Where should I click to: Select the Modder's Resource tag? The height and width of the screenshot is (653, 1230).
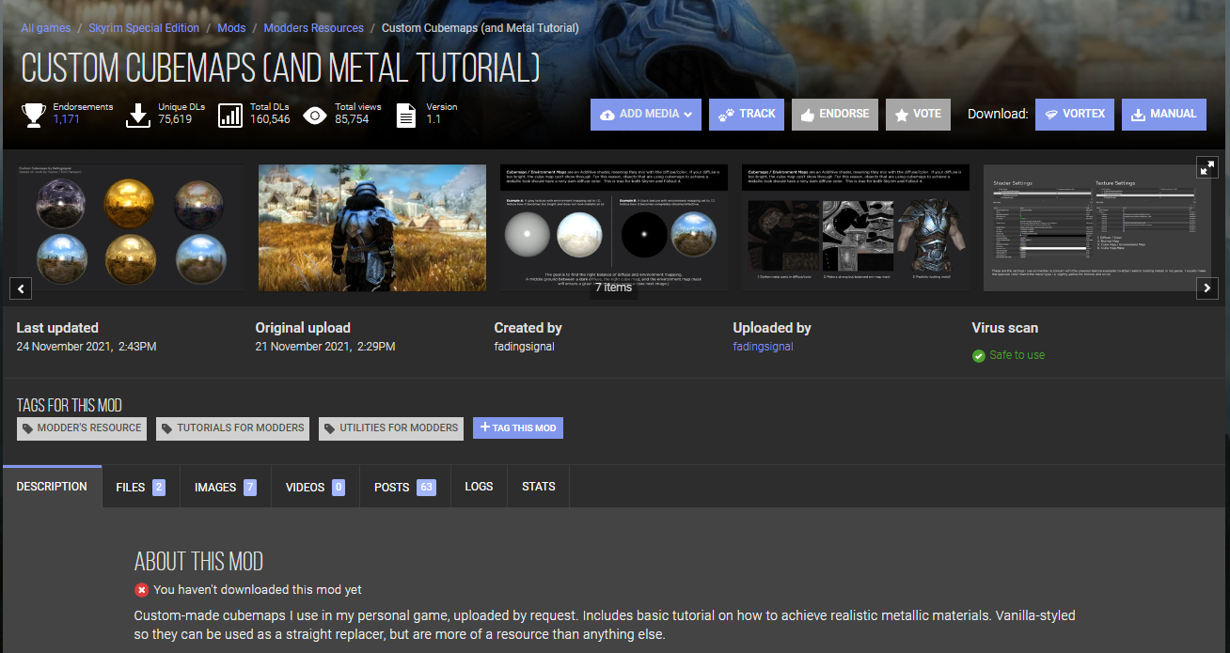pyautogui.click(x=82, y=428)
